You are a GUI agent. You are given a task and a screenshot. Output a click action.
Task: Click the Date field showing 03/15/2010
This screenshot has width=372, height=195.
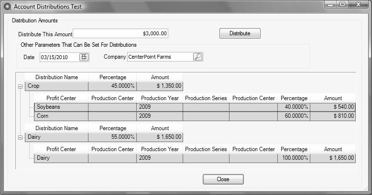click(x=59, y=57)
